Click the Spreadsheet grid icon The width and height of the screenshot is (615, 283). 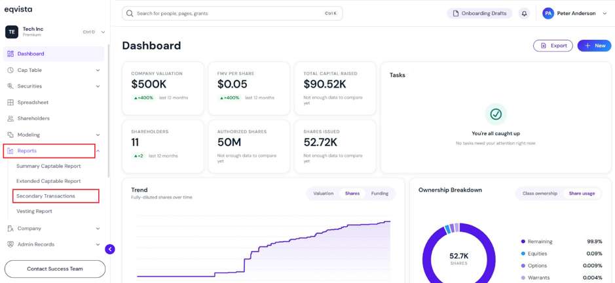10,103
